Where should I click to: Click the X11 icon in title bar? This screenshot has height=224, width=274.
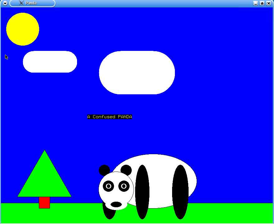point(21,3)
